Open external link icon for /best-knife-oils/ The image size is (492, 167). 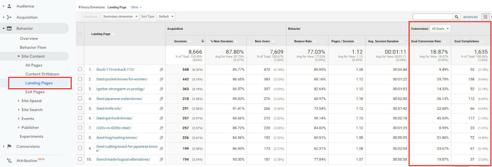(x=161, y=108)
